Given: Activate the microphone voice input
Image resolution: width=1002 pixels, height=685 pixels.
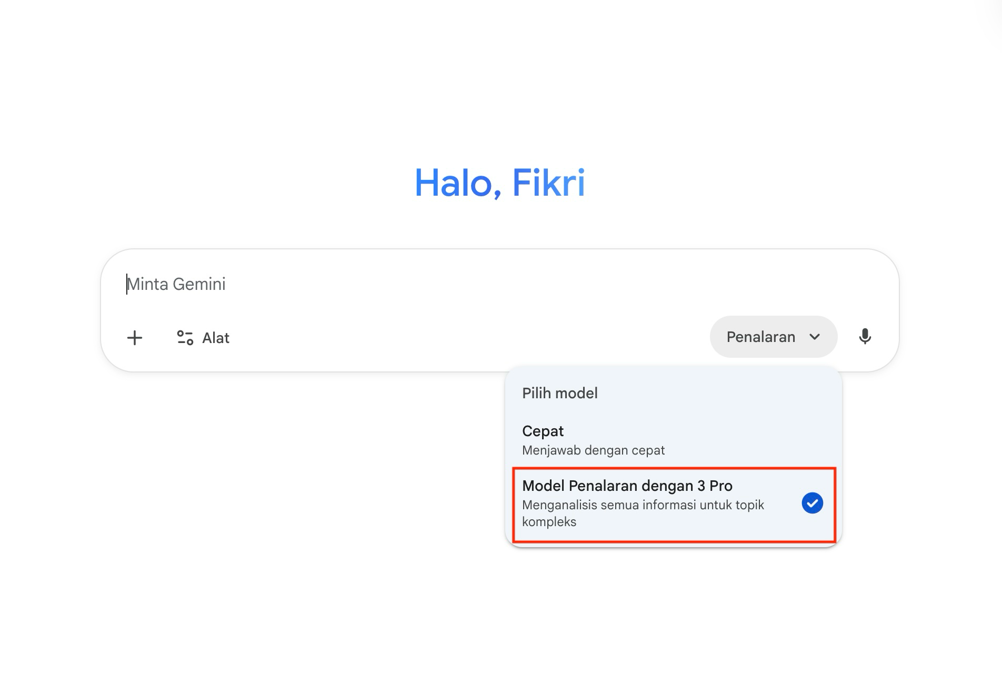Looking at the screenshot, I should pos(865,337).
